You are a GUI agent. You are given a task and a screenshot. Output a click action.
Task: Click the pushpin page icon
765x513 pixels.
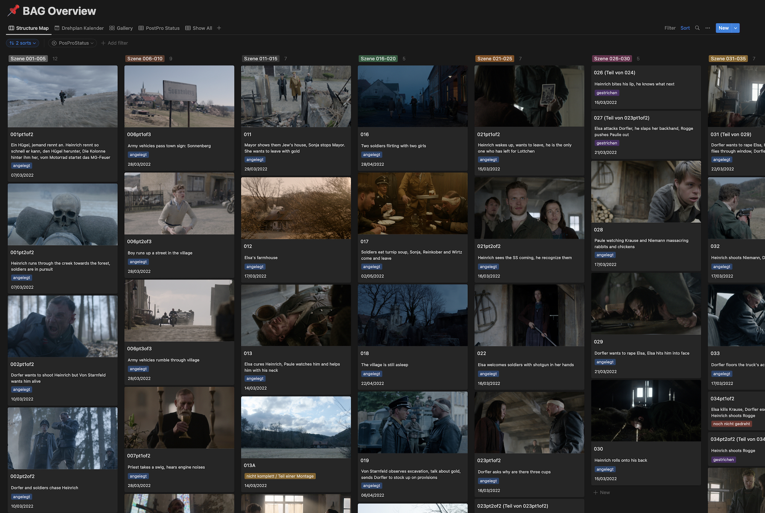coord(13,11)
